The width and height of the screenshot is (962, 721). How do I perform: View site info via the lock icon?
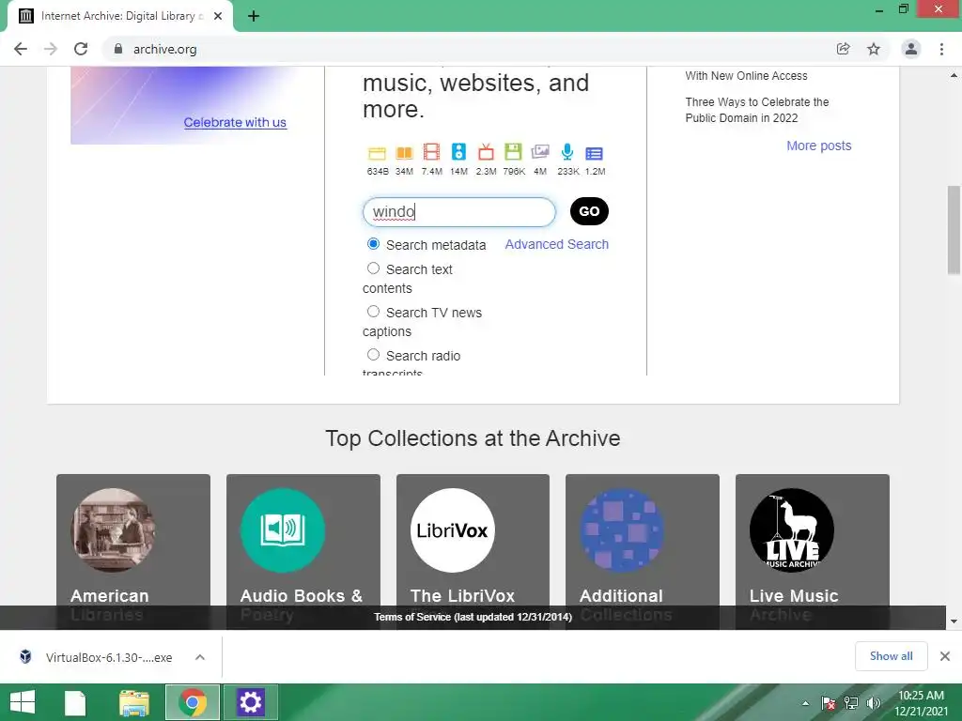coord(118,49)
